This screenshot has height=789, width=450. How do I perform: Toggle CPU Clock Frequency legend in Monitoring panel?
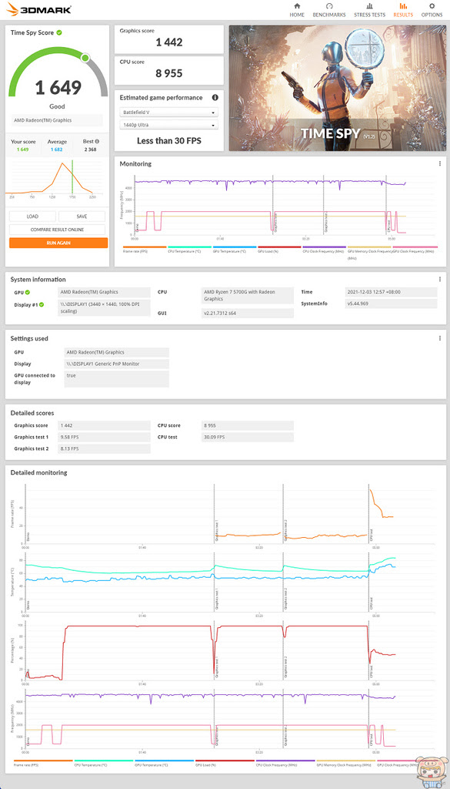coord(325,249)
